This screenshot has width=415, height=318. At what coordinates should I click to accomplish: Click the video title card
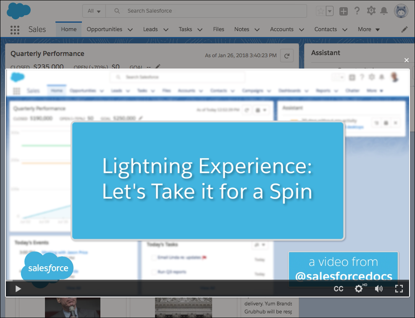pyautogui.click(x=208, y=181)
